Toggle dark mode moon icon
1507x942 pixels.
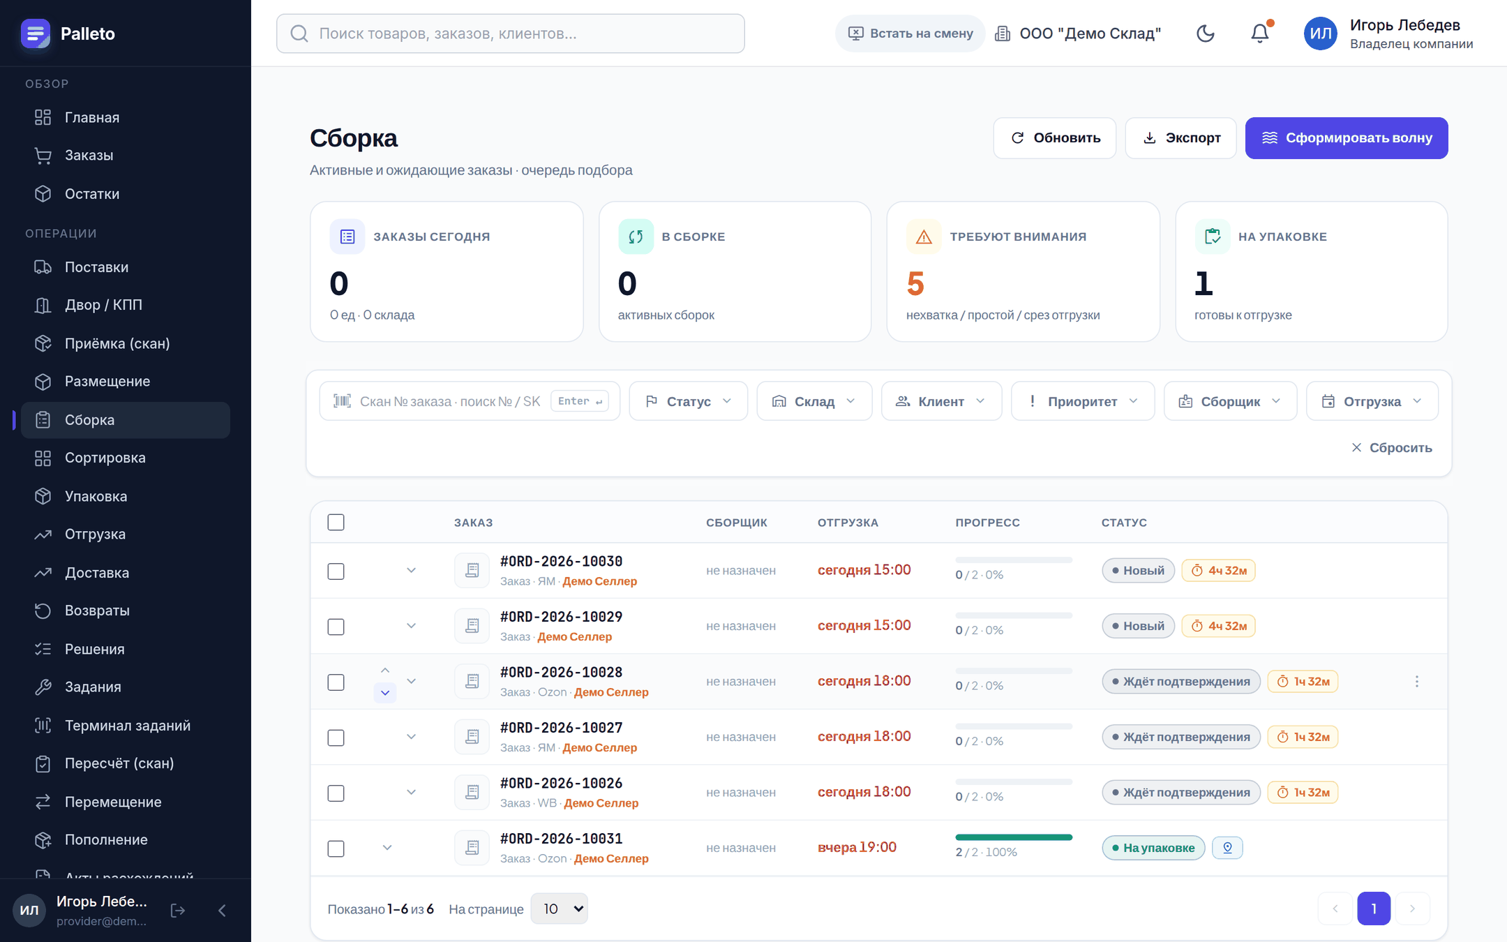[x=1205, y=33]
